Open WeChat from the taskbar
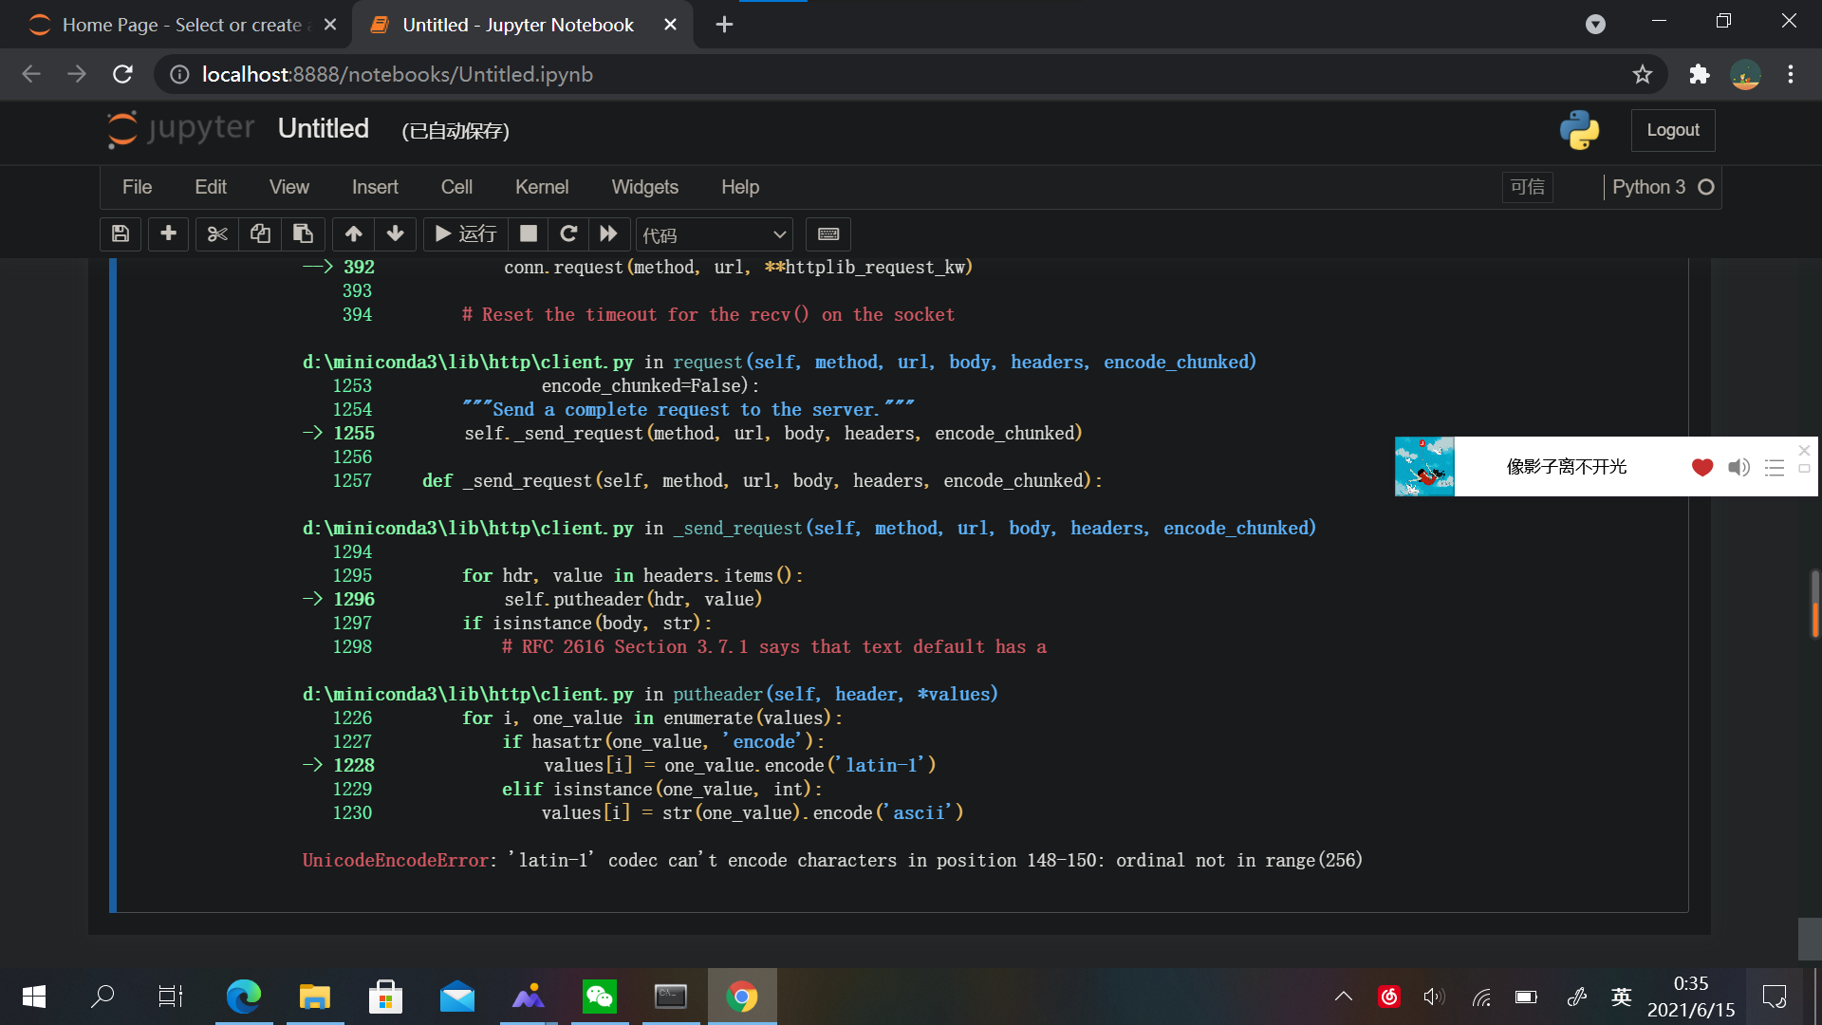 coord(600,997)
